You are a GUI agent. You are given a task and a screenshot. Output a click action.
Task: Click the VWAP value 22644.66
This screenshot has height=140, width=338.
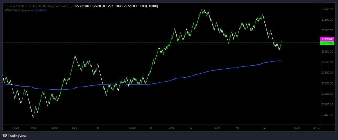click(x=40, y=10)
